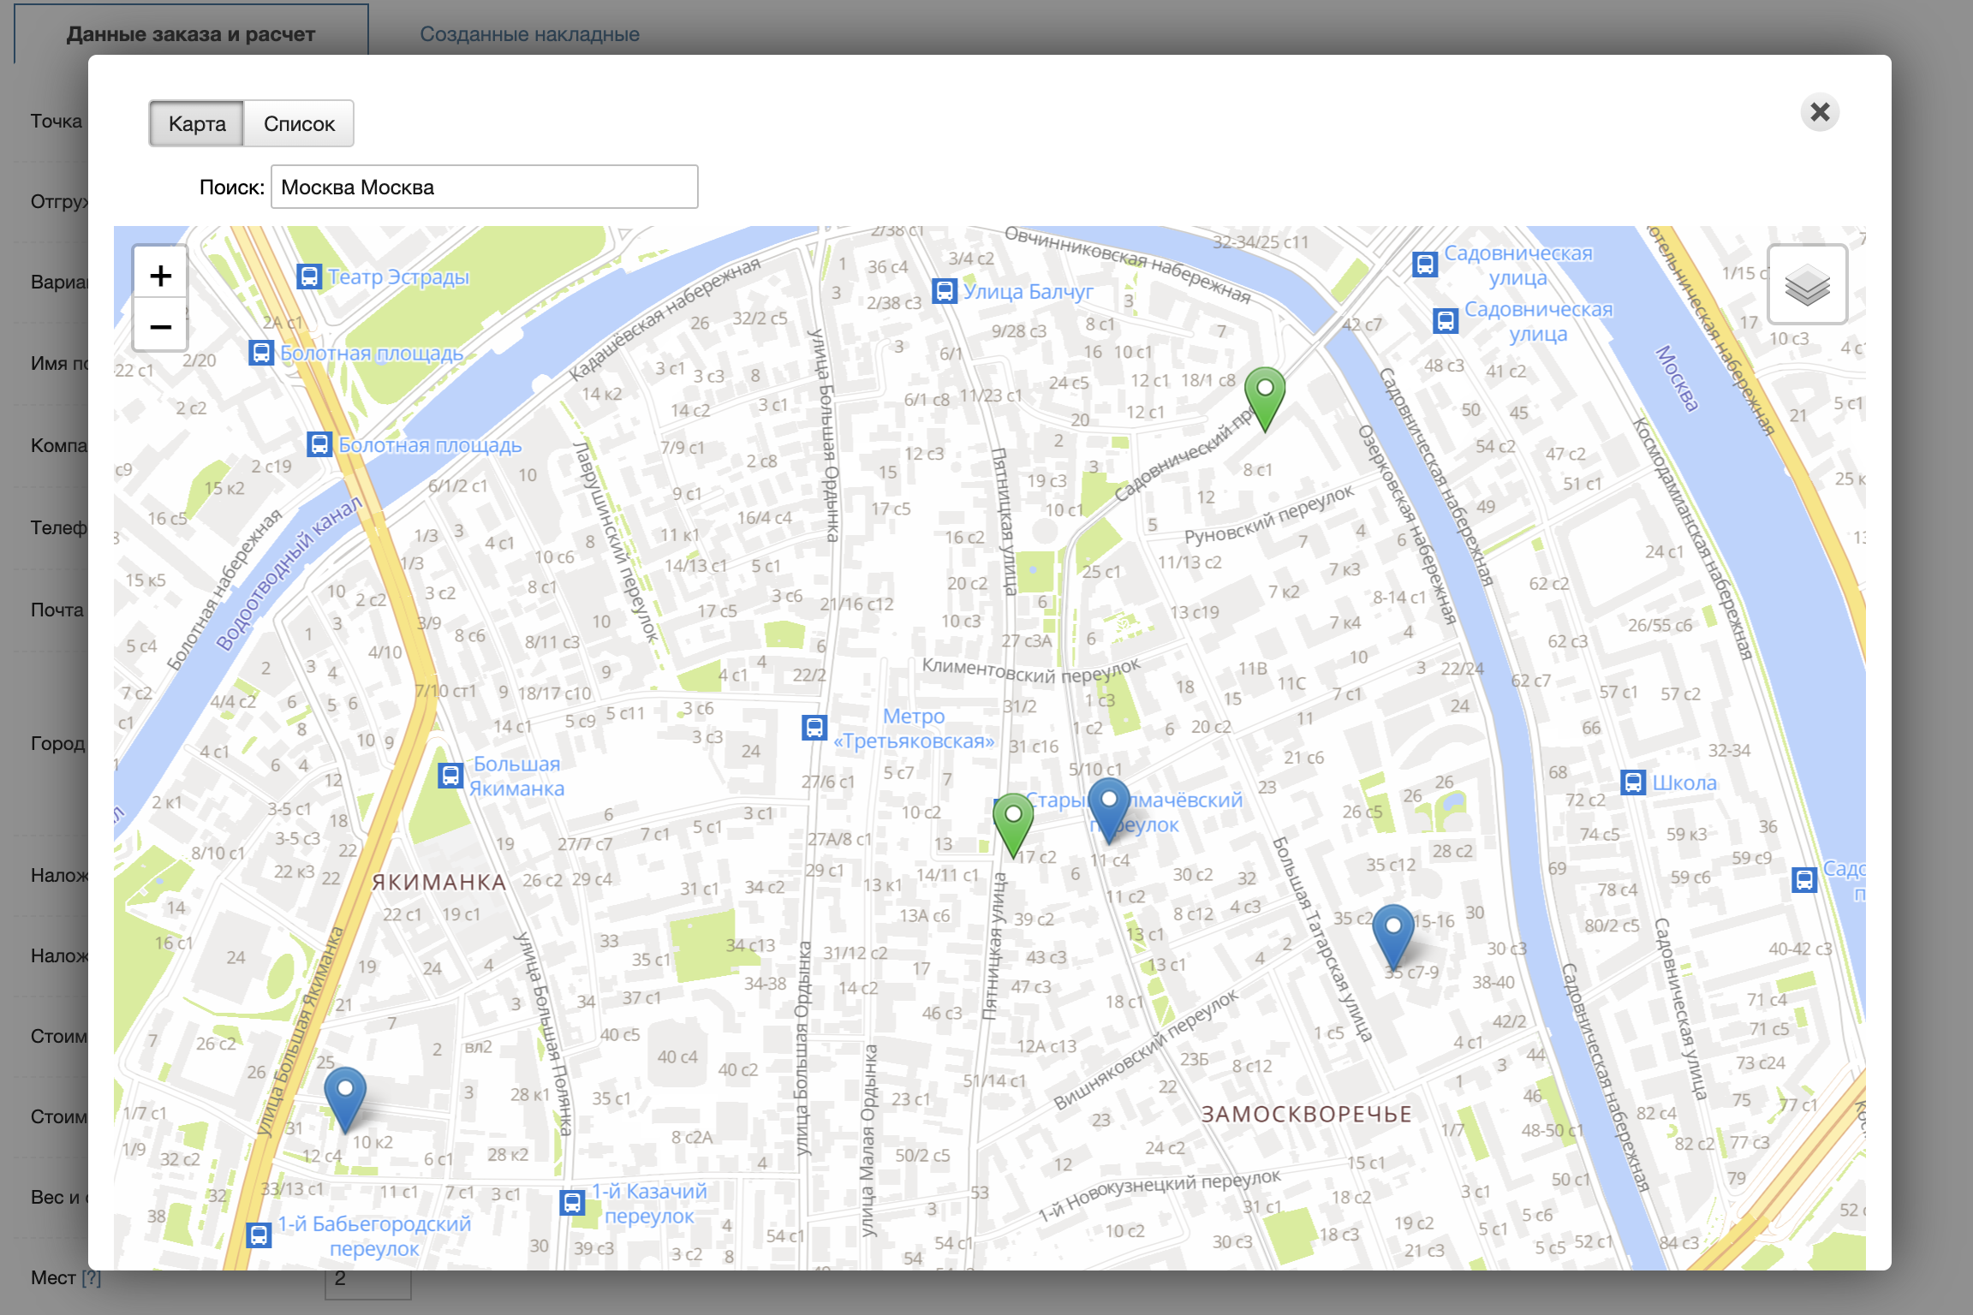Switch to Список view

[299, 124]
